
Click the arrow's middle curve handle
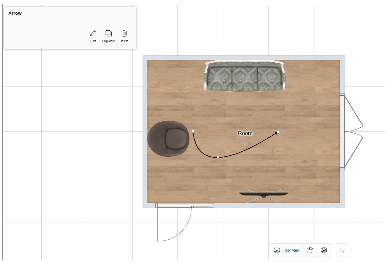218,157
